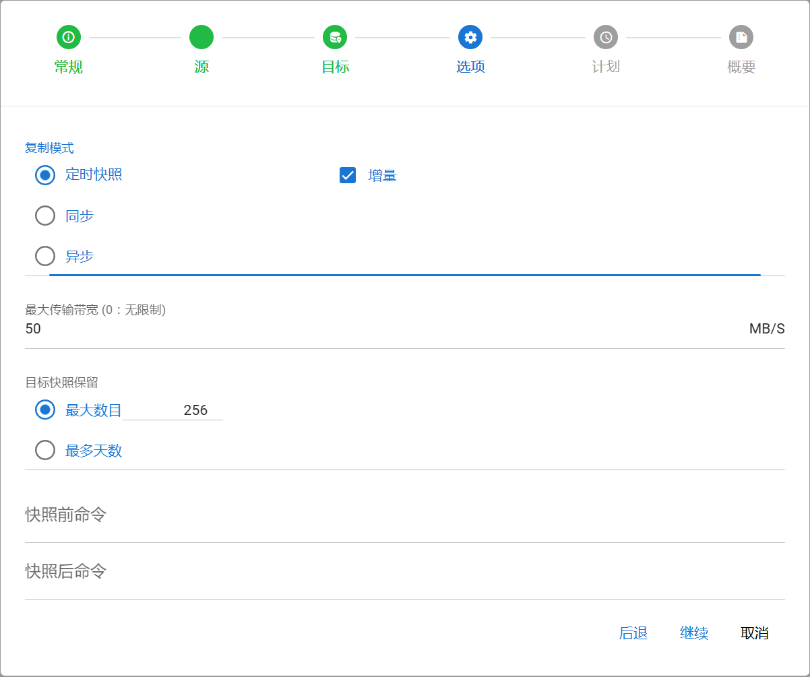Viewport: 810px width, 677px height.
Task: Select the 定时快照 replication mode
Action: [x=45, y=175]
